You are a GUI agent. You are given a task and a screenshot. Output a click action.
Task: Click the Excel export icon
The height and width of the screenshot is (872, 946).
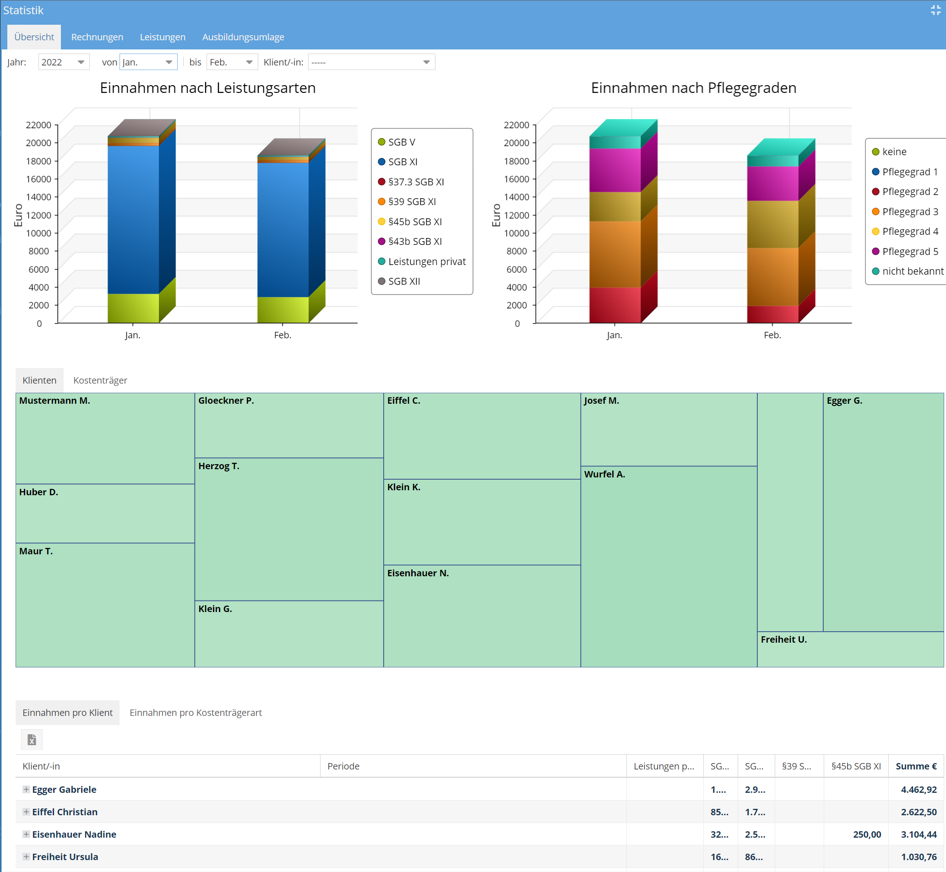click(x=32, y=739)
